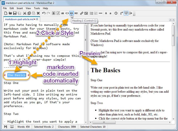
Task: Insert a hyperlink with the chain icon
Action: [81, 13]
